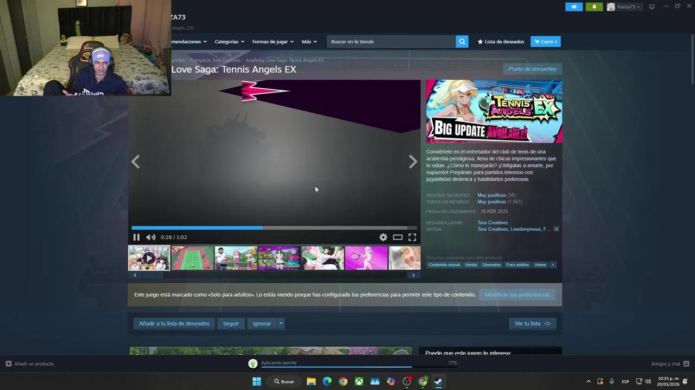Viewport: 695px width, 390px height.
Task: Click the Hentai tag
Action: pos(471,265)
